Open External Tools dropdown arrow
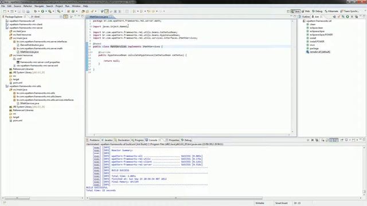The width and height of the screenshot is (367, 206). coord(53,11)
